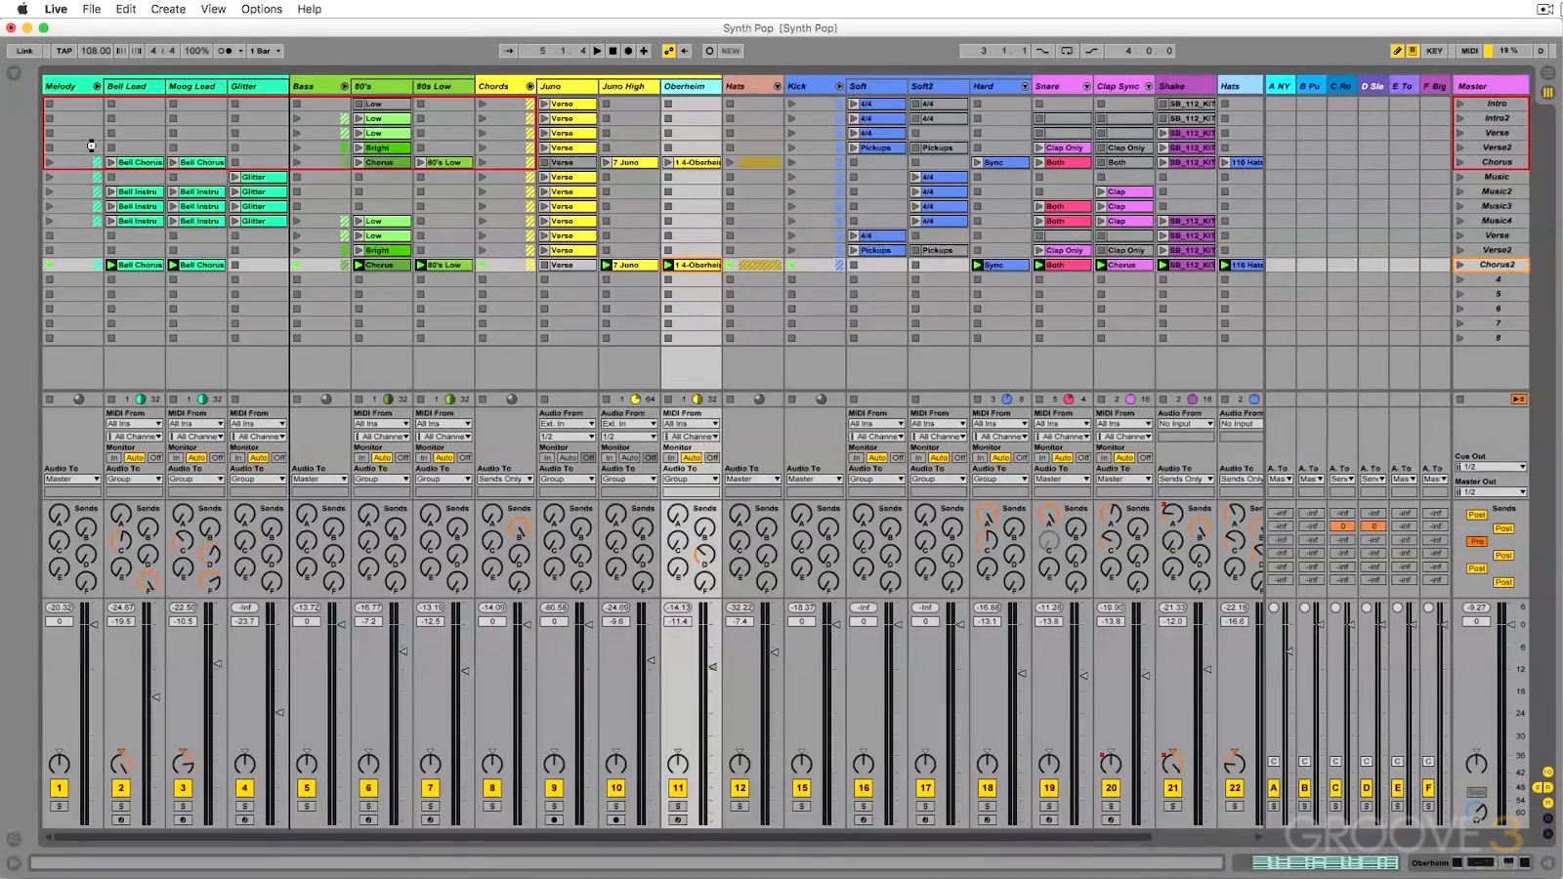Click the Stop button in transport
1563x879 pixels.
(x=613, y=51)
